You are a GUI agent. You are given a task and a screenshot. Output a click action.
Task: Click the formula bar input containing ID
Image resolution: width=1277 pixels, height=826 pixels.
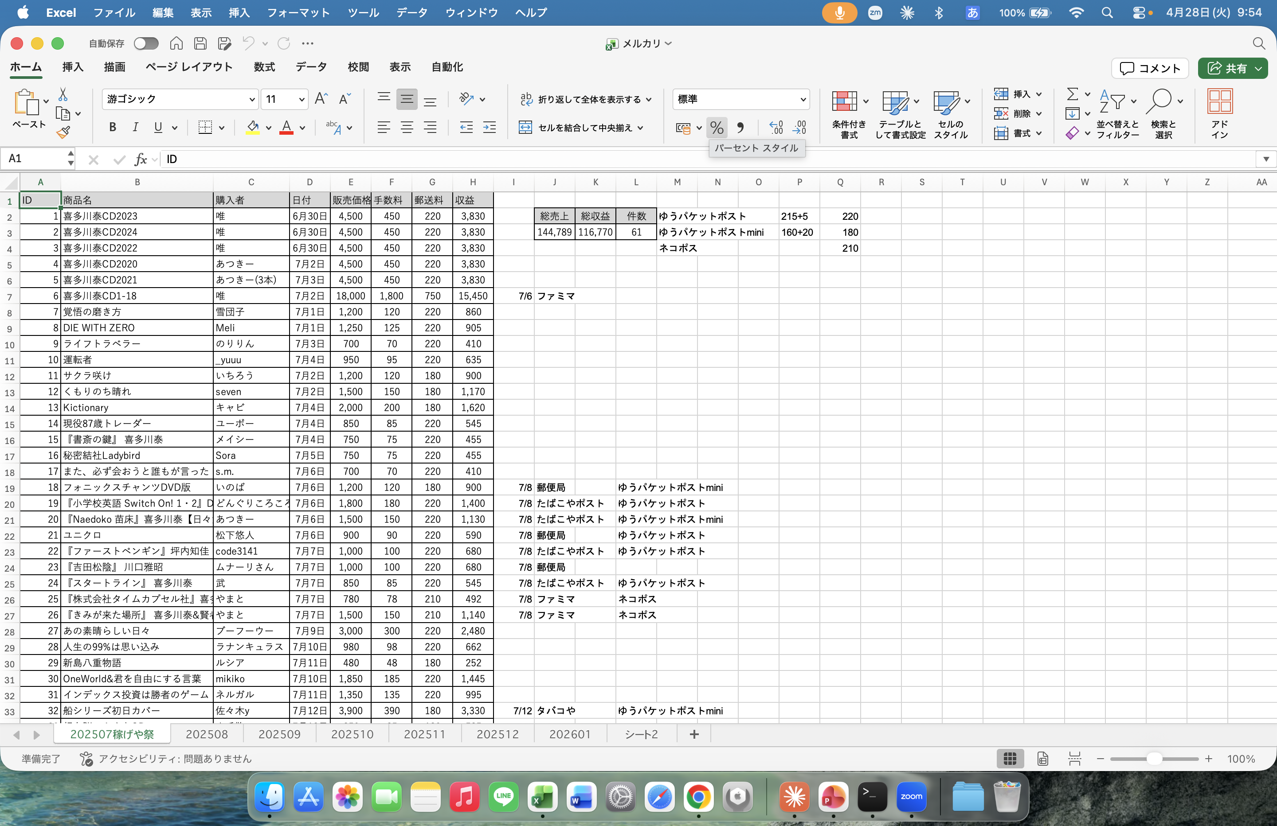pyautogui.click(x=708, y=159)
